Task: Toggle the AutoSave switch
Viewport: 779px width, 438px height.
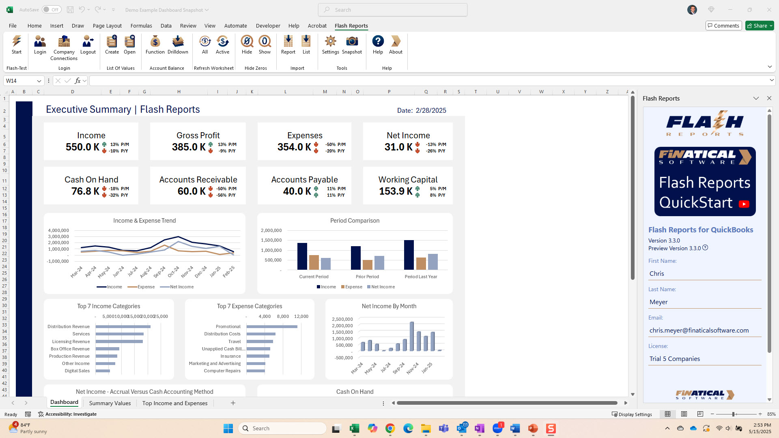Action: 52,10
